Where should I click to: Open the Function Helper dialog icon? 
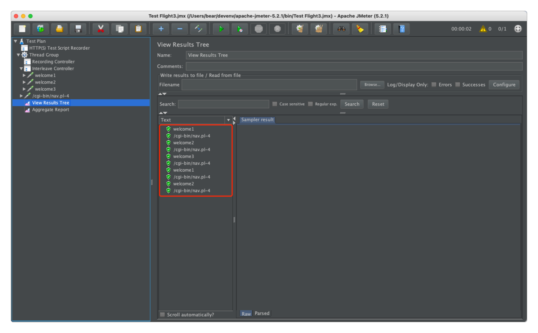click(x=383, y=29)
